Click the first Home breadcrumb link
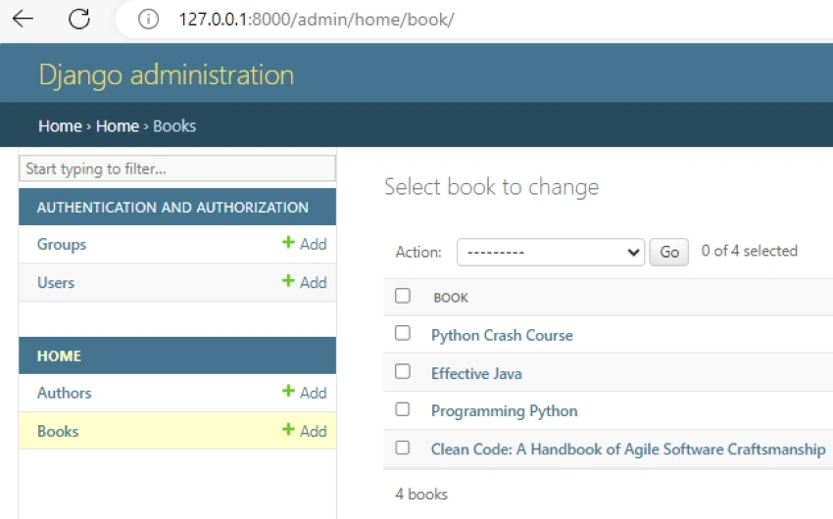 coord(60,125)
